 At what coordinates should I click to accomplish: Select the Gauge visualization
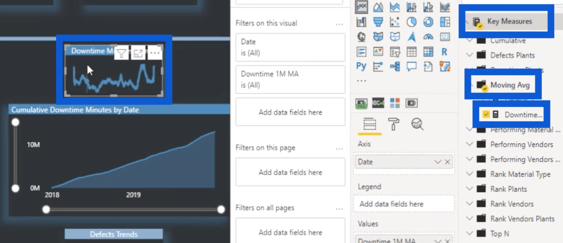coord(428,37)
